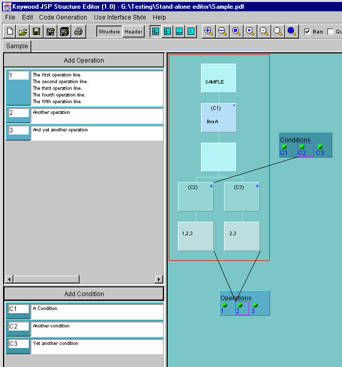
Task: Click the operation number 2 field
Action: 18,113
